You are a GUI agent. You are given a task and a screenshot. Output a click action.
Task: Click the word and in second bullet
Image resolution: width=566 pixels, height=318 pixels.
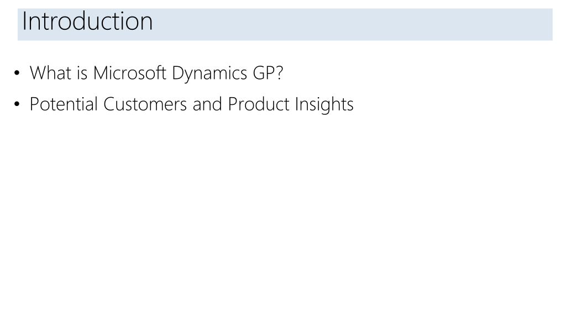click(x=207, y=104)
